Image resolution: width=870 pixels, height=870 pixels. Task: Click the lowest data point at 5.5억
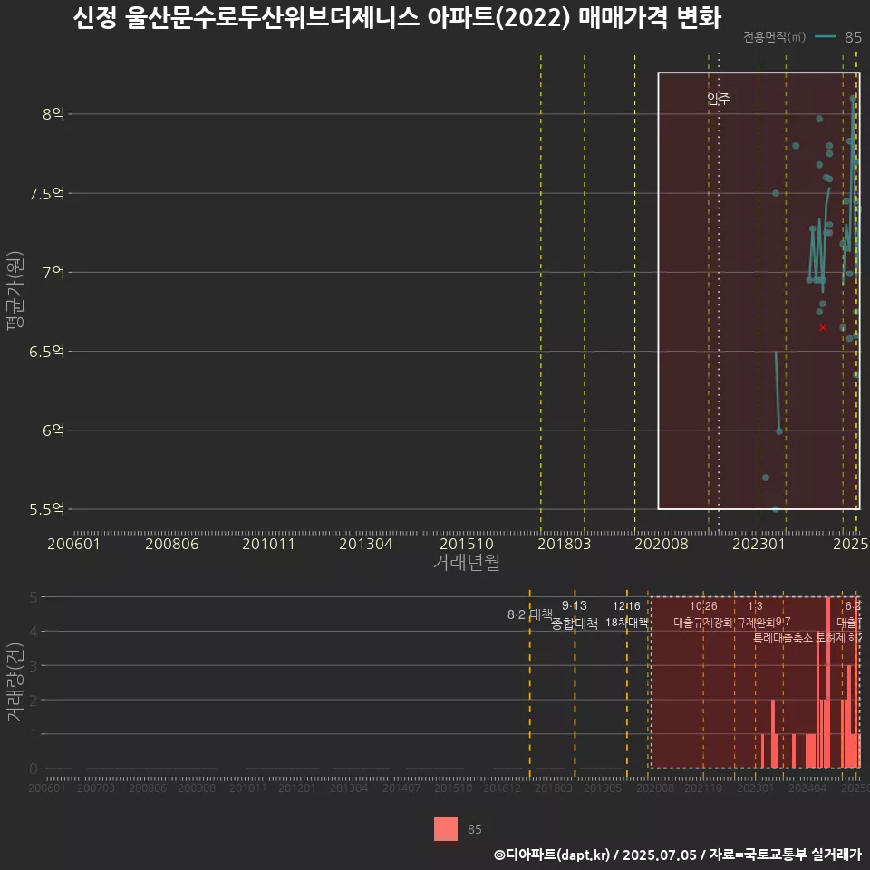coord(776,508)
